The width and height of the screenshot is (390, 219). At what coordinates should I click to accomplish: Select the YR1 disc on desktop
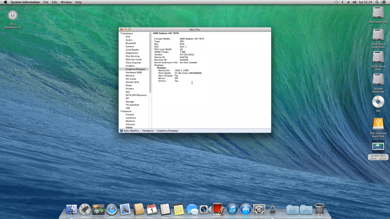[378, 102]
